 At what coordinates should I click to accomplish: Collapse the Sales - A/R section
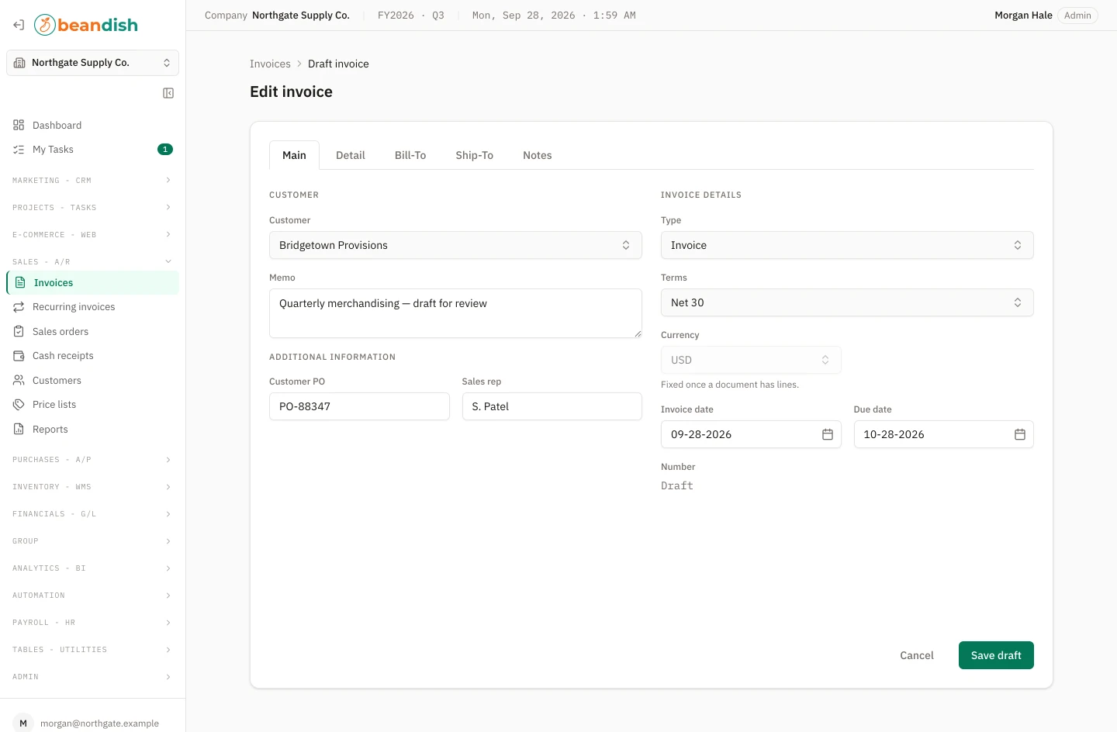point(92,262)
